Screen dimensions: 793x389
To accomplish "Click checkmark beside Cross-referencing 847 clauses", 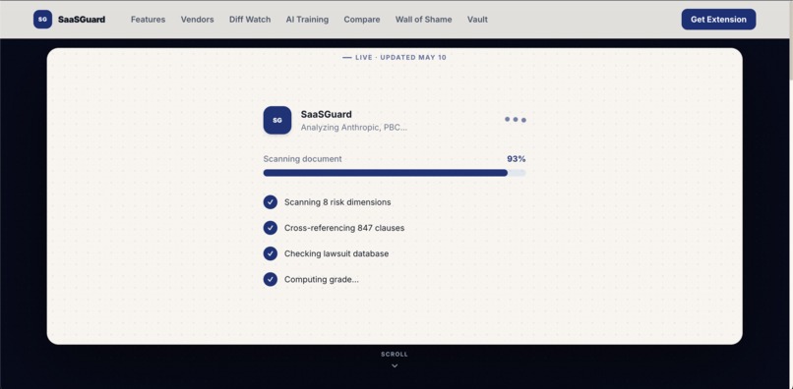I will click(x=270, y=228).
